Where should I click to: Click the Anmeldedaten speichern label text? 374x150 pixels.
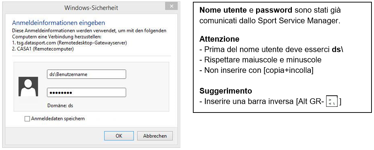(58, 119)
